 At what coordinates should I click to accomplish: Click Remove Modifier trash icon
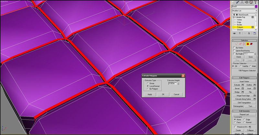pos(249,33)
